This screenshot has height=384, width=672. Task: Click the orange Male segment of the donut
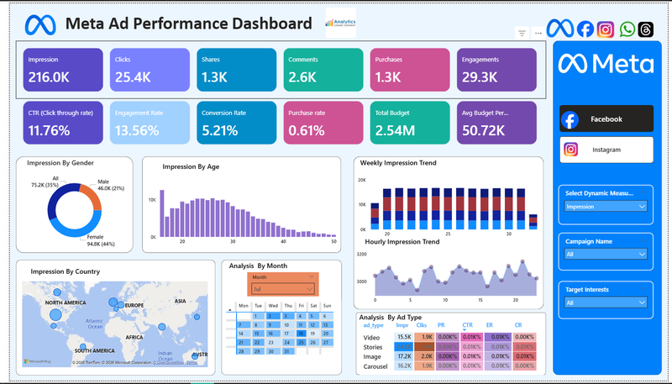[x=92, y=196]
